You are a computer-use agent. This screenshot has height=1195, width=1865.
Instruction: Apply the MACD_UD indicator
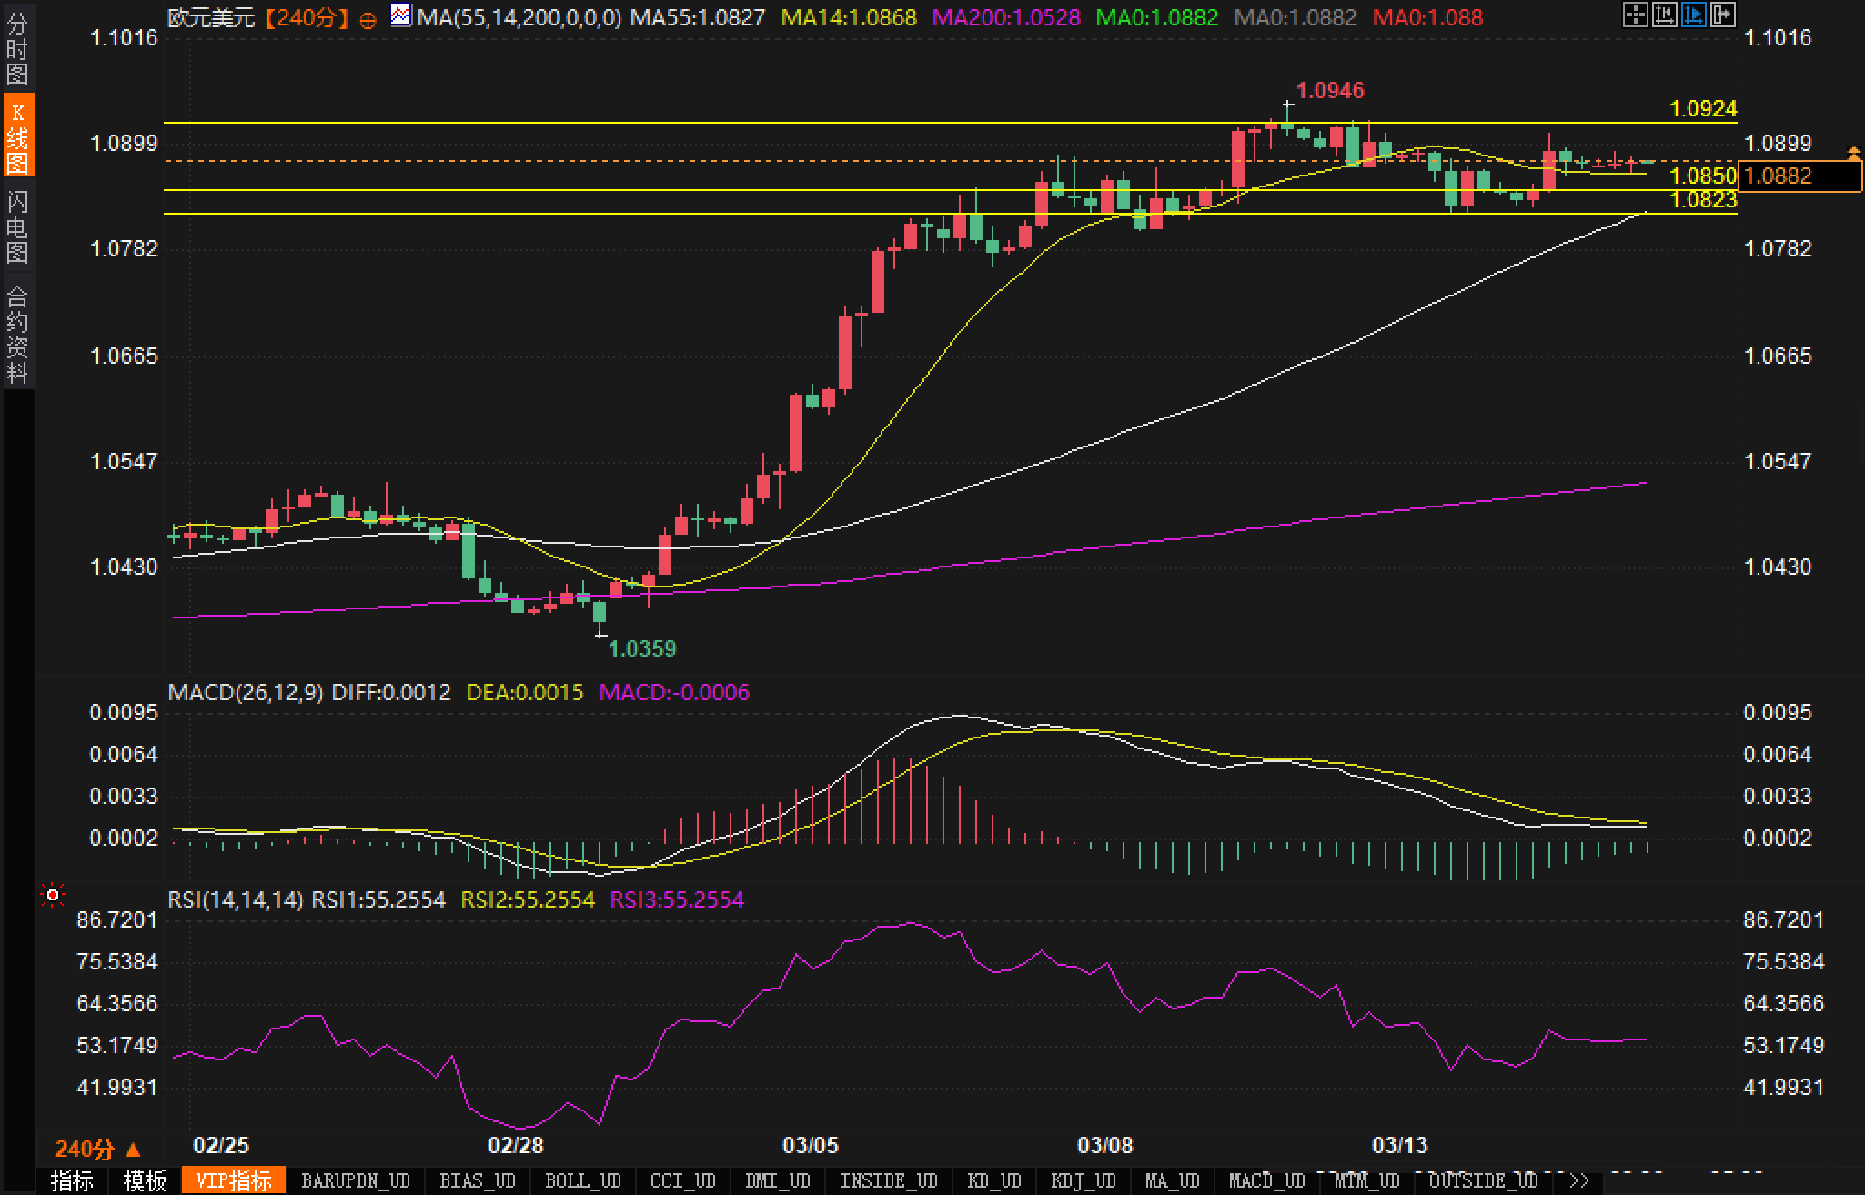[x=1267, y=1180]
